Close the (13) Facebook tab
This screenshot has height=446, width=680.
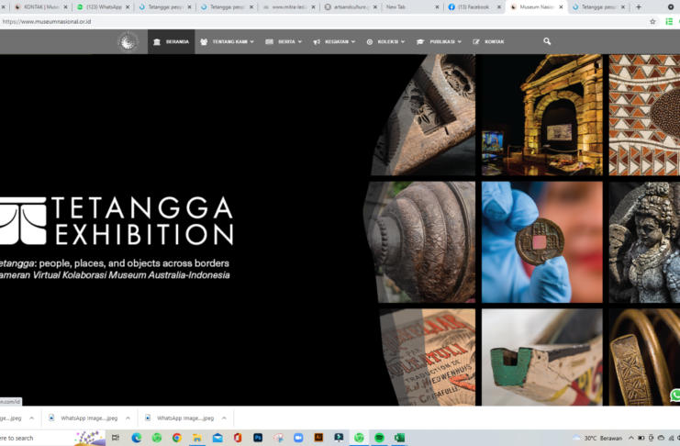click(498, 7)
